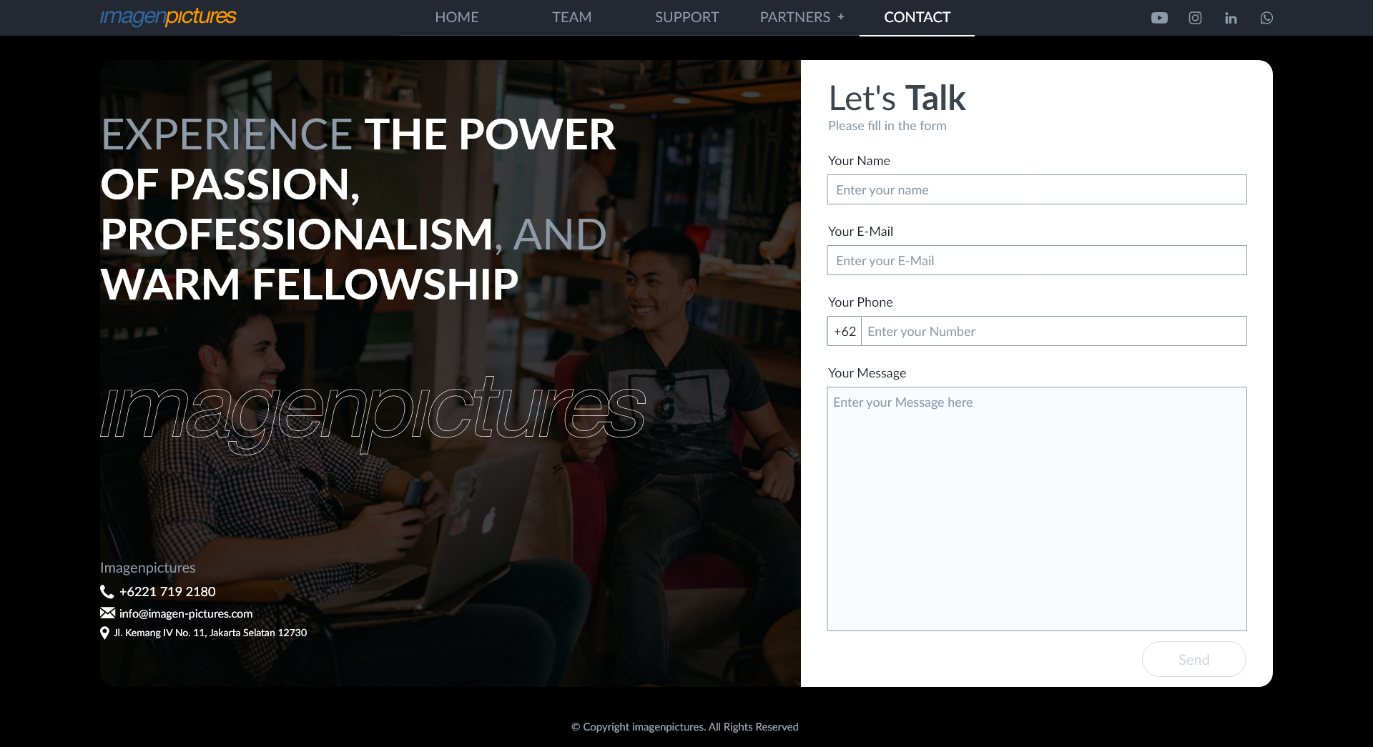This screenshot has width=1373, height=747.
Task: Focus the message text area
Action: (1037, 509)
